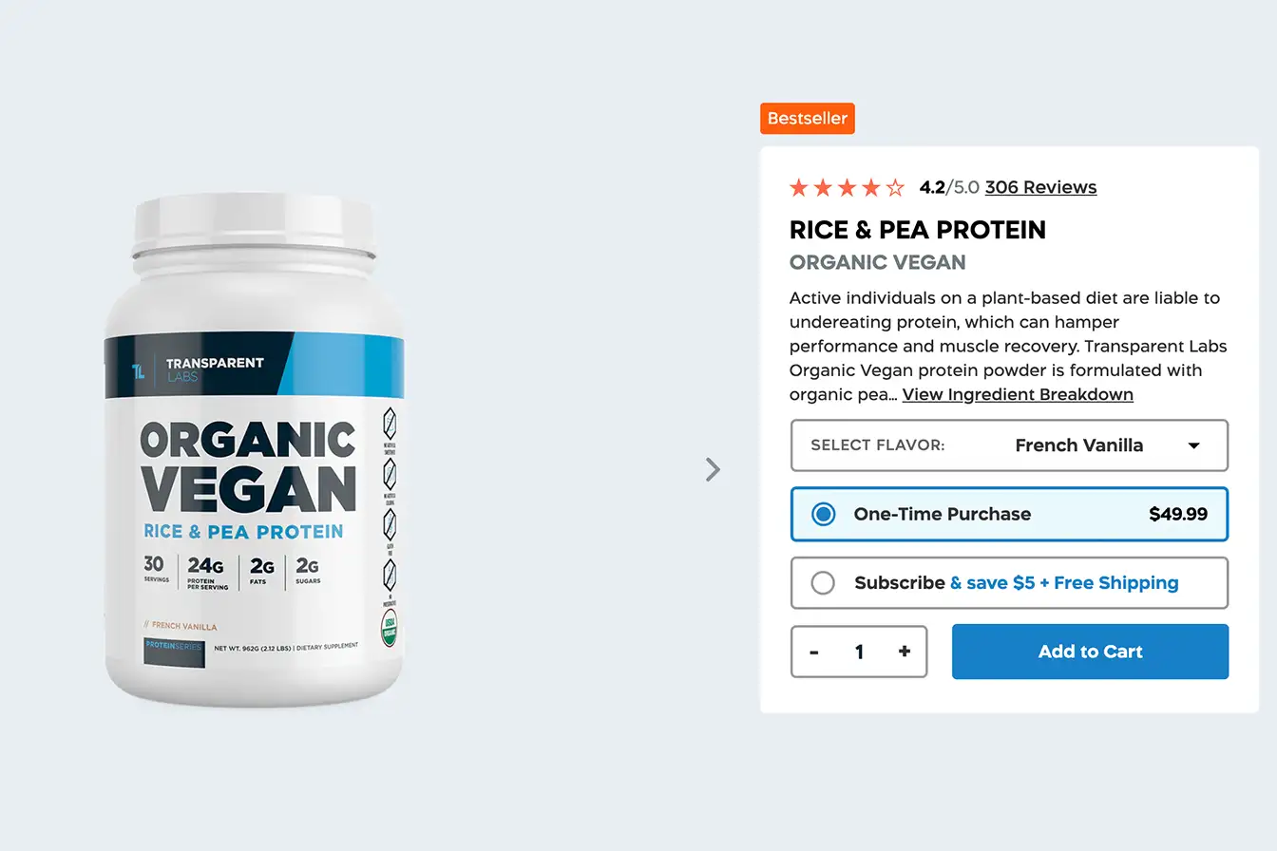Decrease quantity with the minus button
This screenshot has height=851, width=1277.
814,652
